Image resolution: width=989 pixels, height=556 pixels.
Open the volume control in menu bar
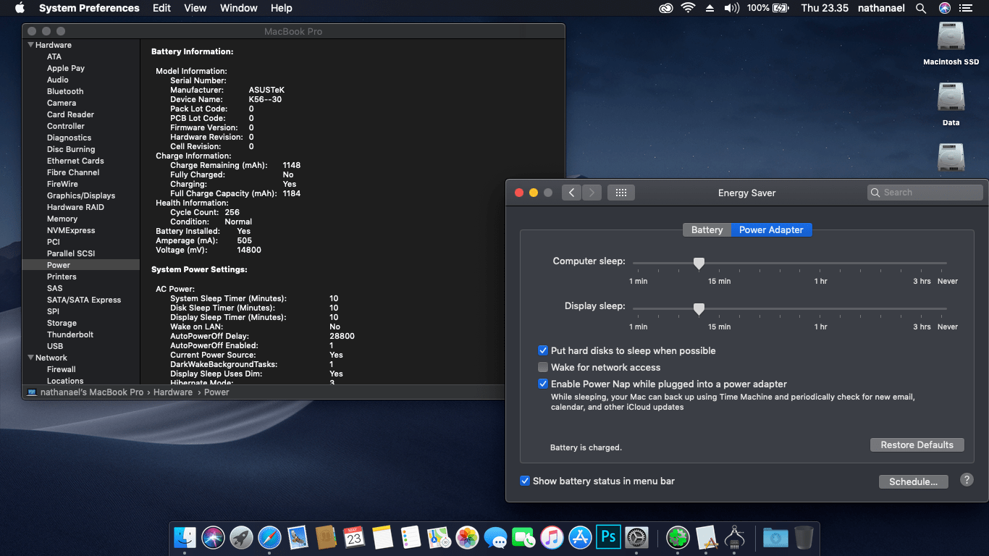pos(732,8)
